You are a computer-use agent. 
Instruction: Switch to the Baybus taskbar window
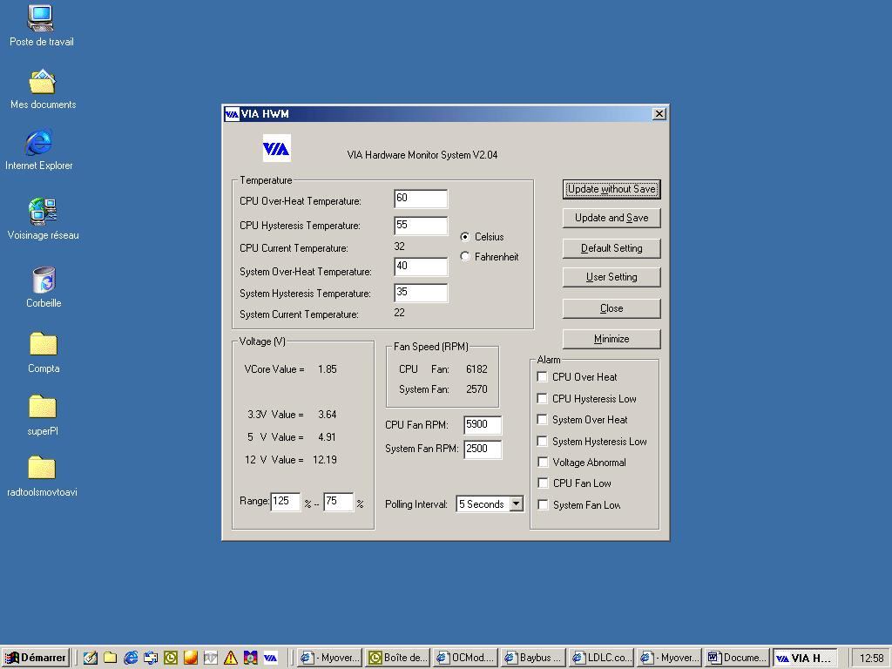tap(534, 658)
